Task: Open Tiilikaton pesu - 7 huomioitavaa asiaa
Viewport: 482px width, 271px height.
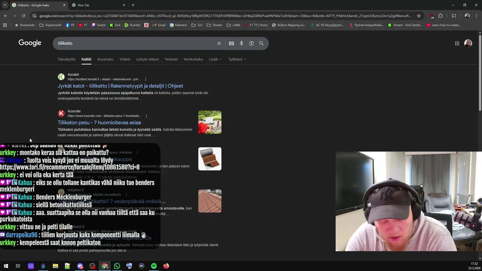Action: pos(99,122)
